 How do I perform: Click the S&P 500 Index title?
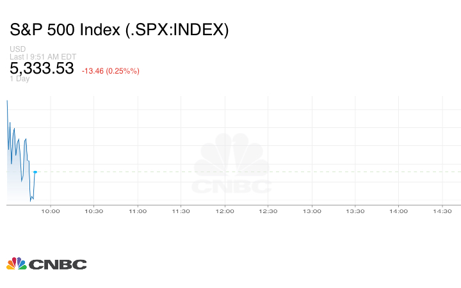click(119, 30)
